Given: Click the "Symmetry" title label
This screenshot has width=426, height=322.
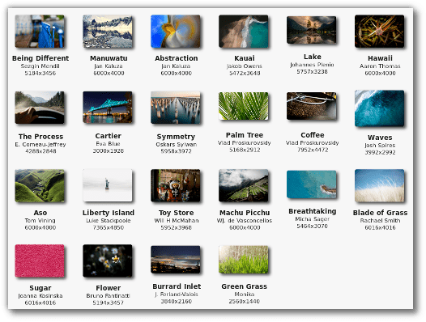Looking at the screenshot, I should (176, 137).
